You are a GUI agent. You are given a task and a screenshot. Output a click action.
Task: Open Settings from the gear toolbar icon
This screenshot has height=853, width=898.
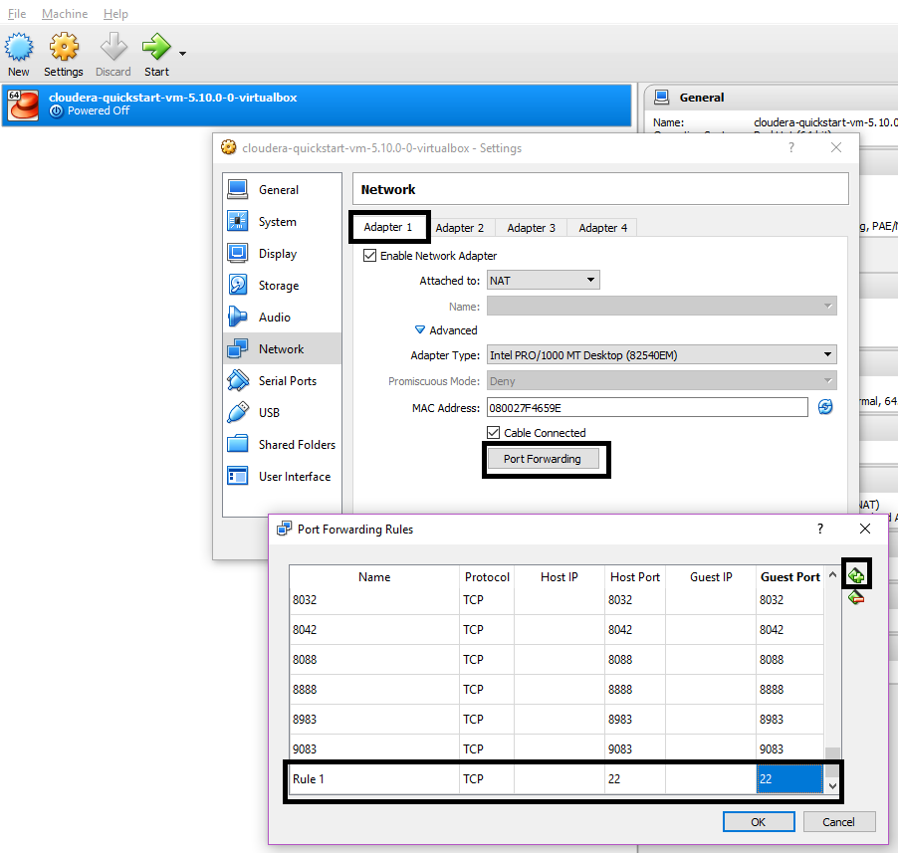64,48
